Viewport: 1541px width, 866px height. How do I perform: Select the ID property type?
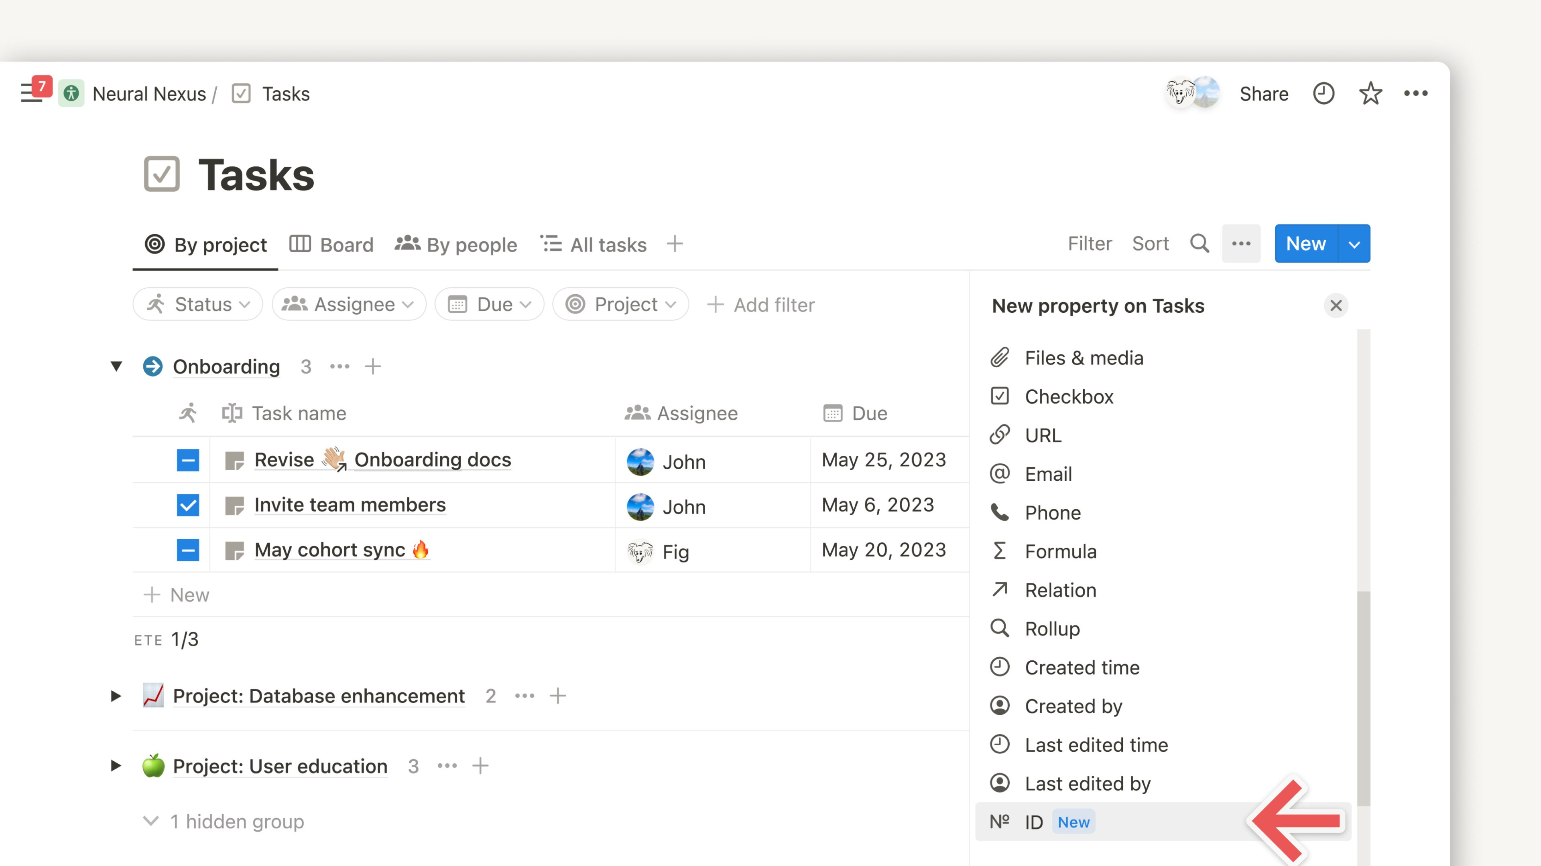1035,822
